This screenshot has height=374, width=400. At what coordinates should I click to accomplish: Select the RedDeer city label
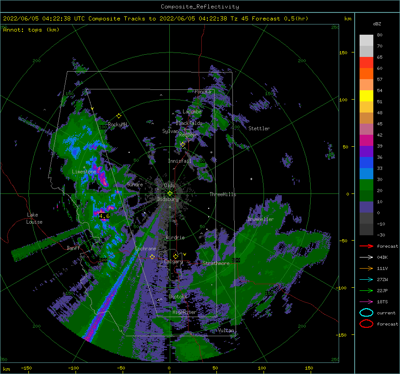click(x=188, y=135)
